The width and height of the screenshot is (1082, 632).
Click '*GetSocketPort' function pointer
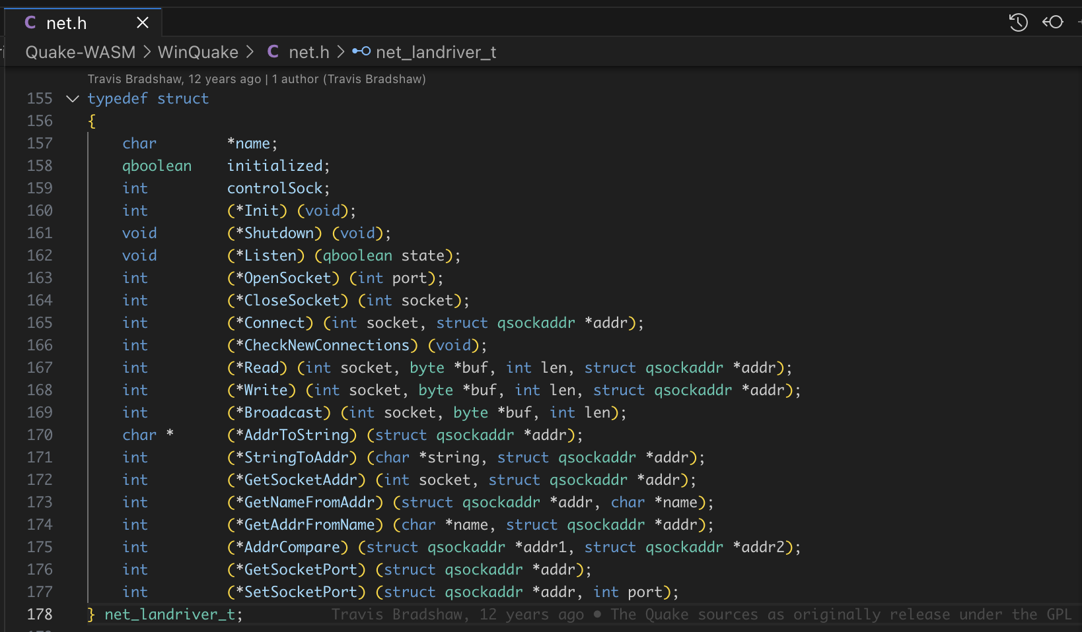click(x=297, y=570)
